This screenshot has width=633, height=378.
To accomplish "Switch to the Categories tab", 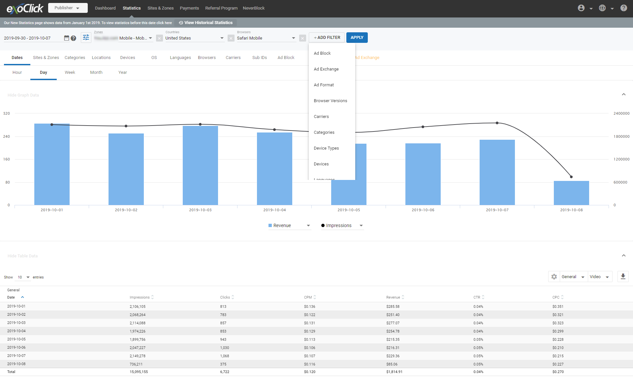I will (75, 58).
